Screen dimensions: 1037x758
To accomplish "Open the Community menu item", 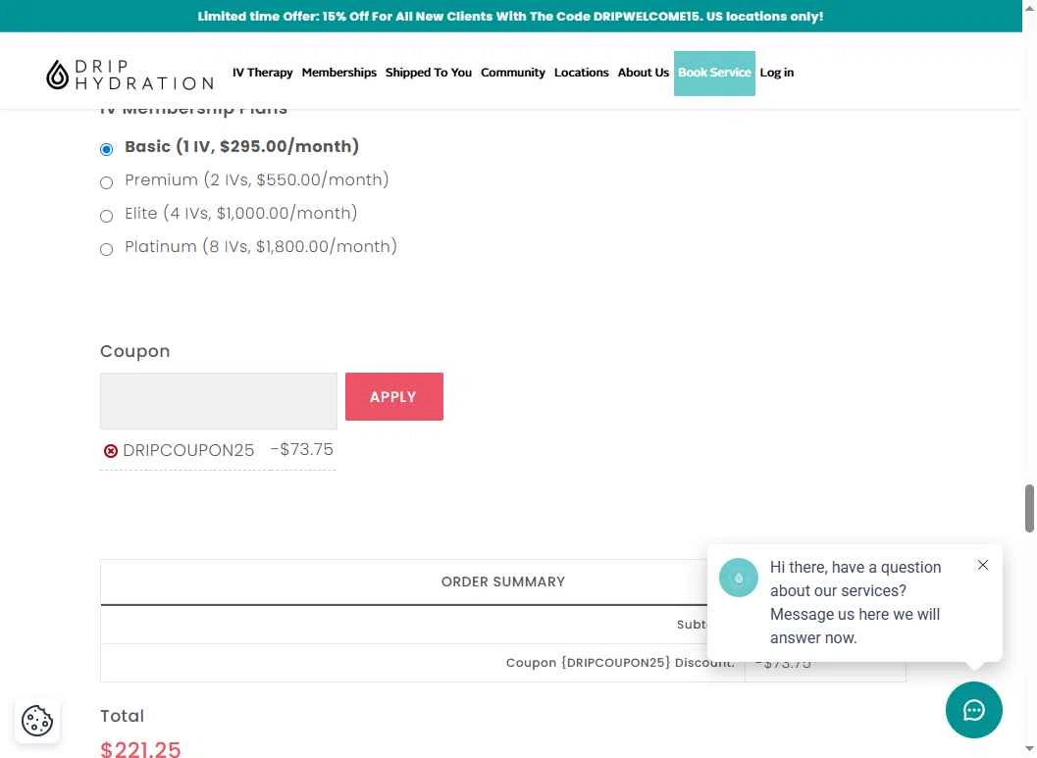I will (512, 73).
